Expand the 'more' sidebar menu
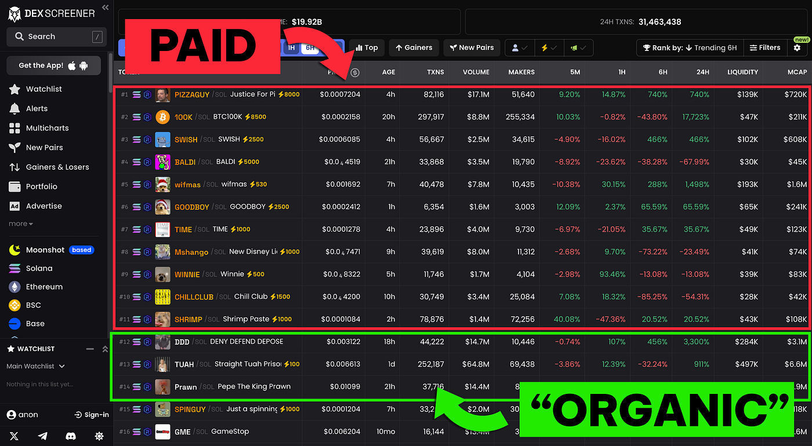Image resolution: width=812 pixels, height=446 pixels. 20,224
